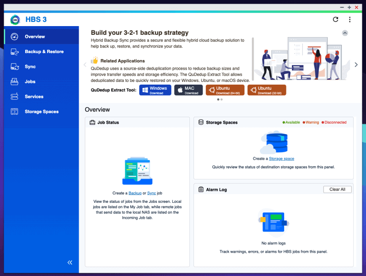This screenshot has width=366, height=276.
Task: Click the Available legend indicator
Action: tap(291, 122)
